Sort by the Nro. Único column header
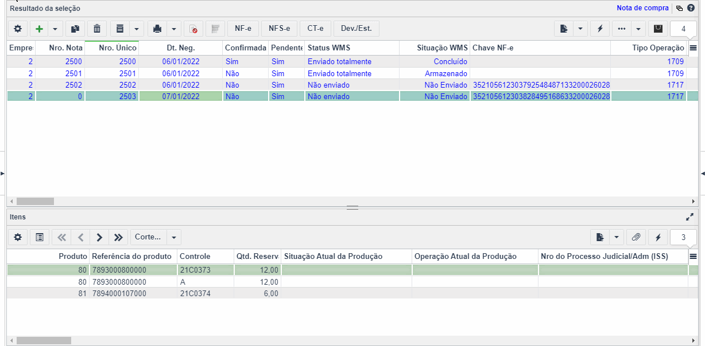Screen dimensions: 705x346 coord(111,48)
